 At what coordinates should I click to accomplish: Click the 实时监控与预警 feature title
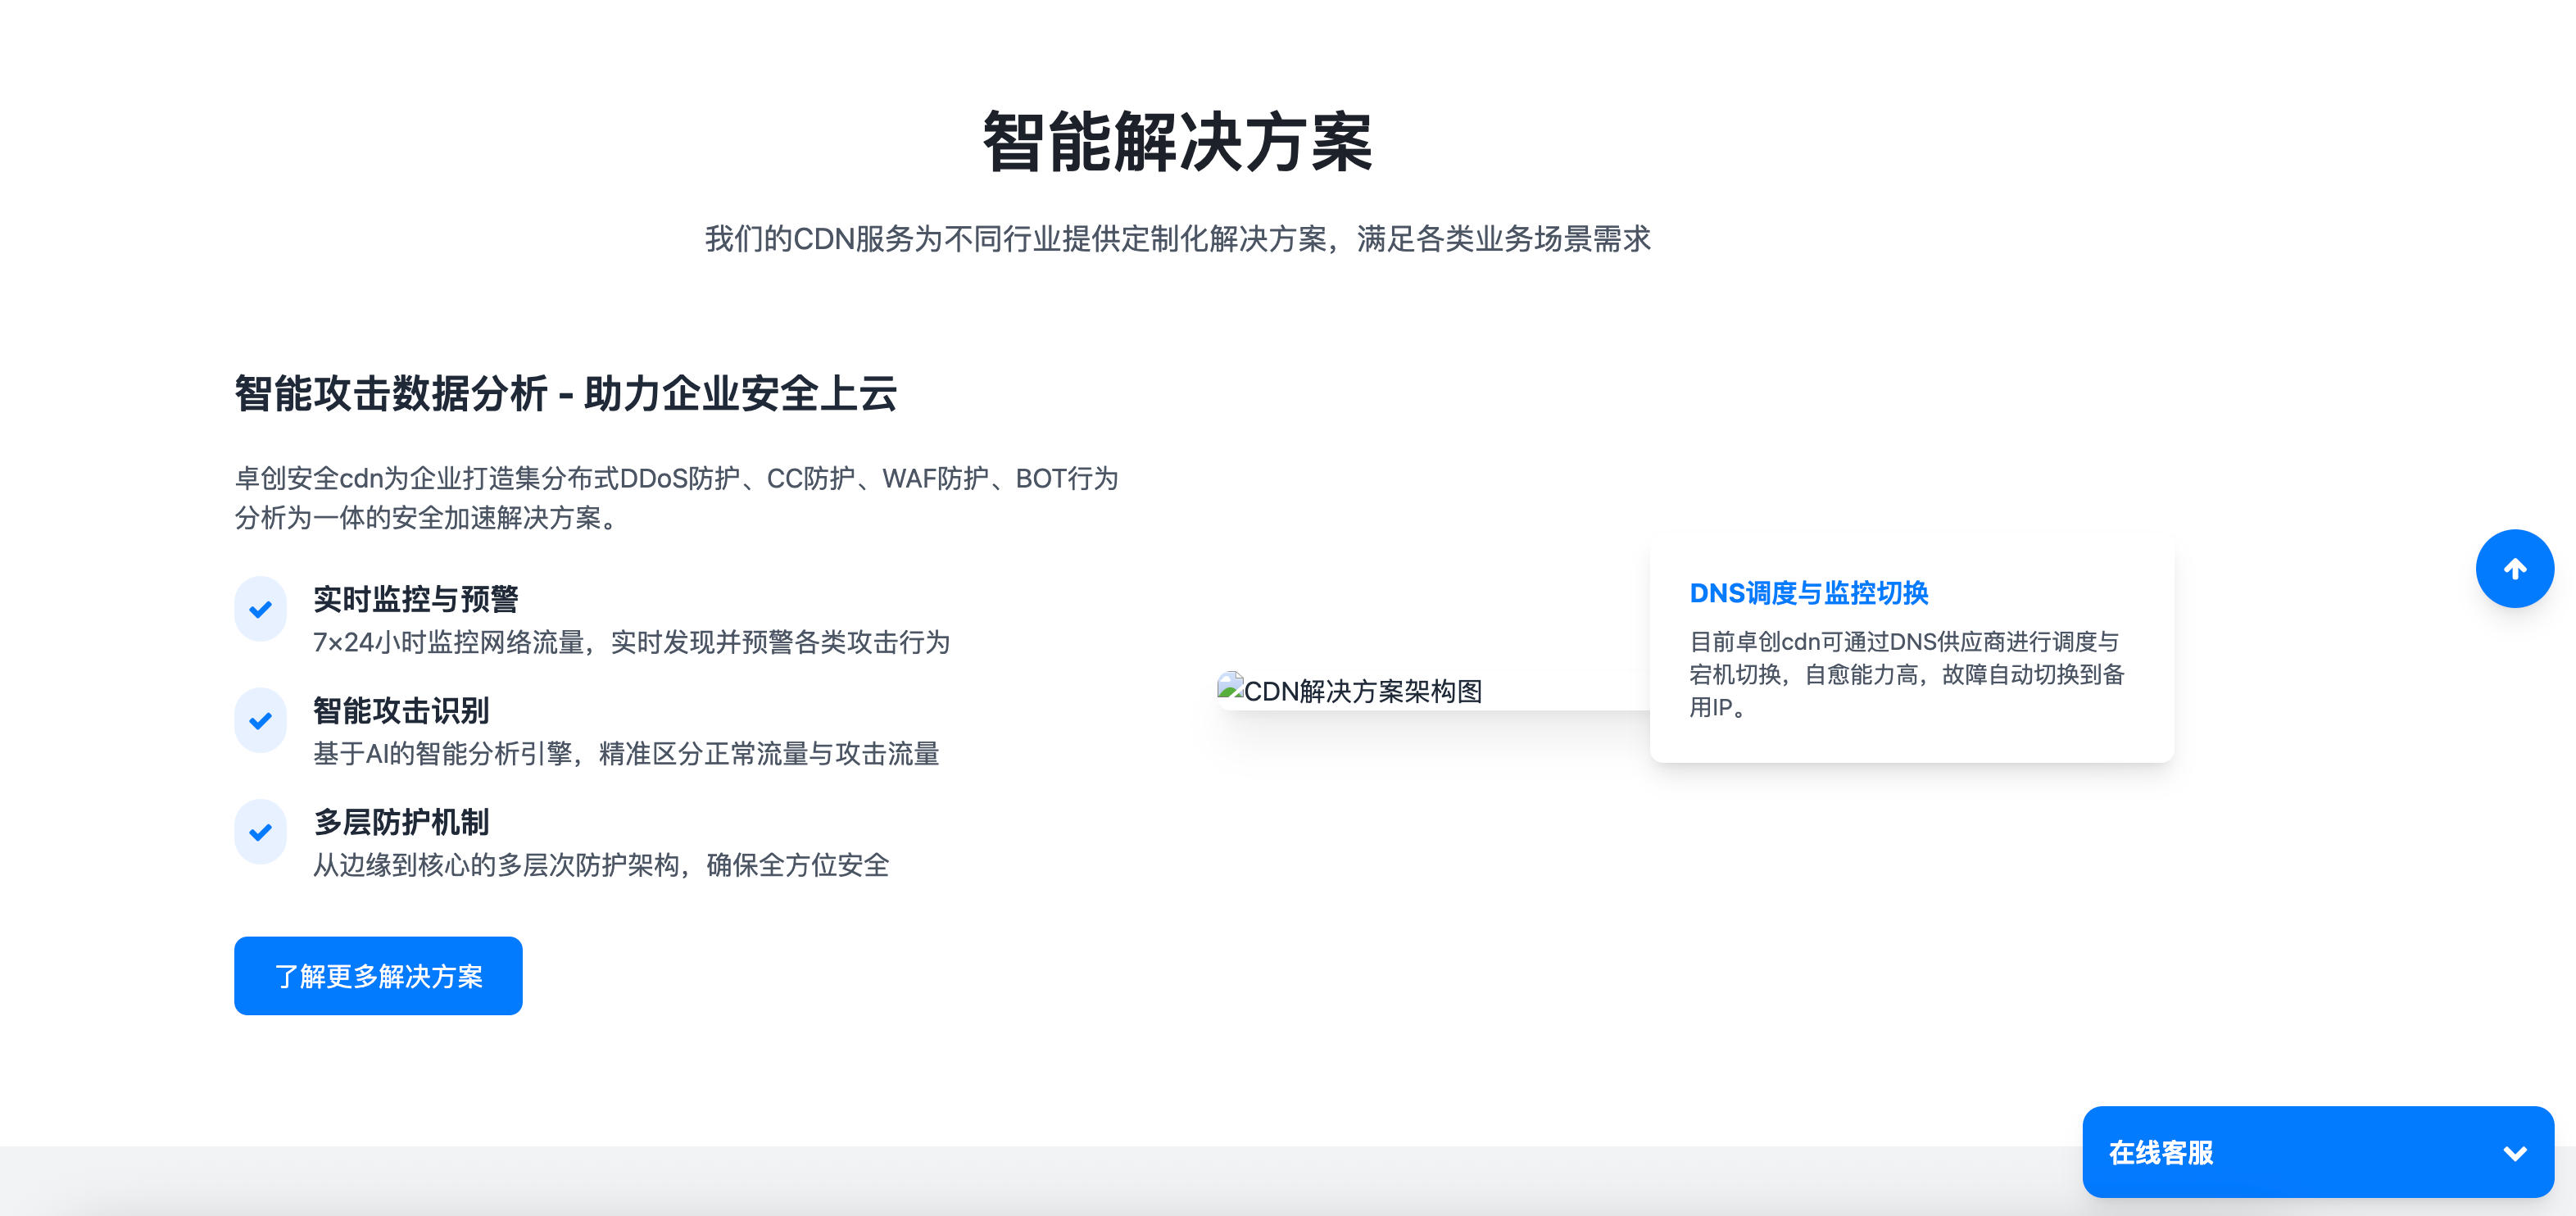coord(415,599)
